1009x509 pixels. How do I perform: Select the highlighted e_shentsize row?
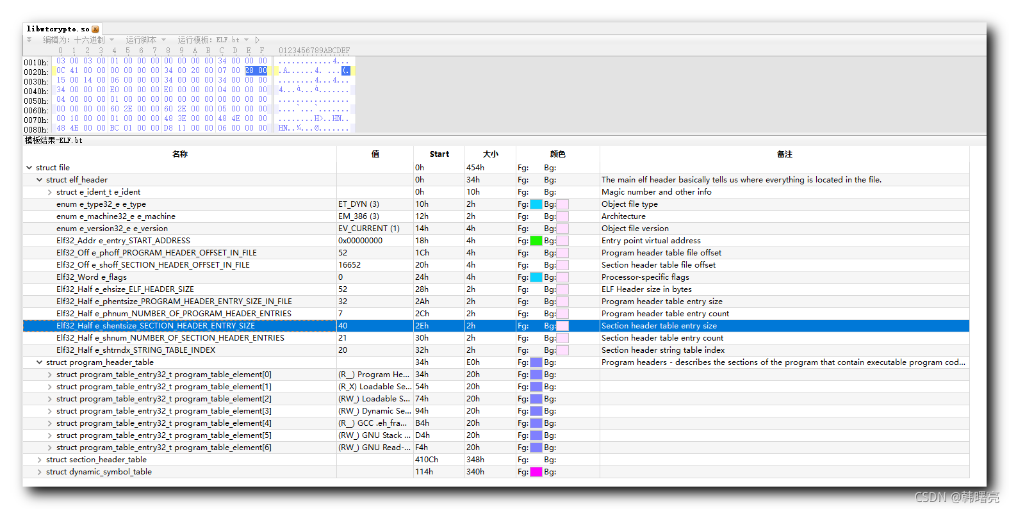pyautogui.click(x=496, y=326)
